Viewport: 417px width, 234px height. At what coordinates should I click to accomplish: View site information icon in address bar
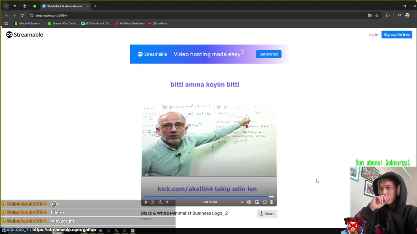pyautogui.click(x=31, y=15)
